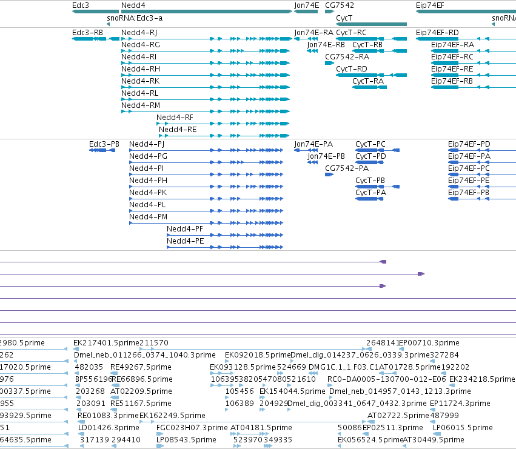Click transcript Eip74EF-RC
The width and height of the screenshot is (516, 449).
click(474, 63)
